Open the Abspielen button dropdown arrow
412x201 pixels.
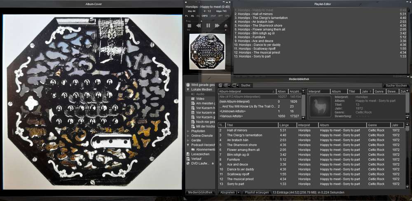(x=239, y=192)
